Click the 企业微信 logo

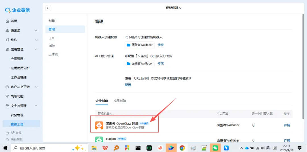[x=17, y=10]
